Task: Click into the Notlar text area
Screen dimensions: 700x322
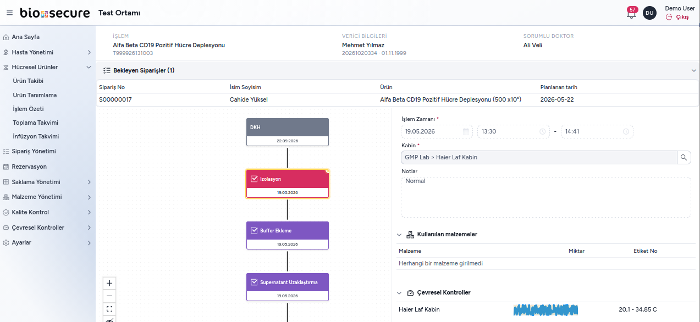Action: click(545, 197)
